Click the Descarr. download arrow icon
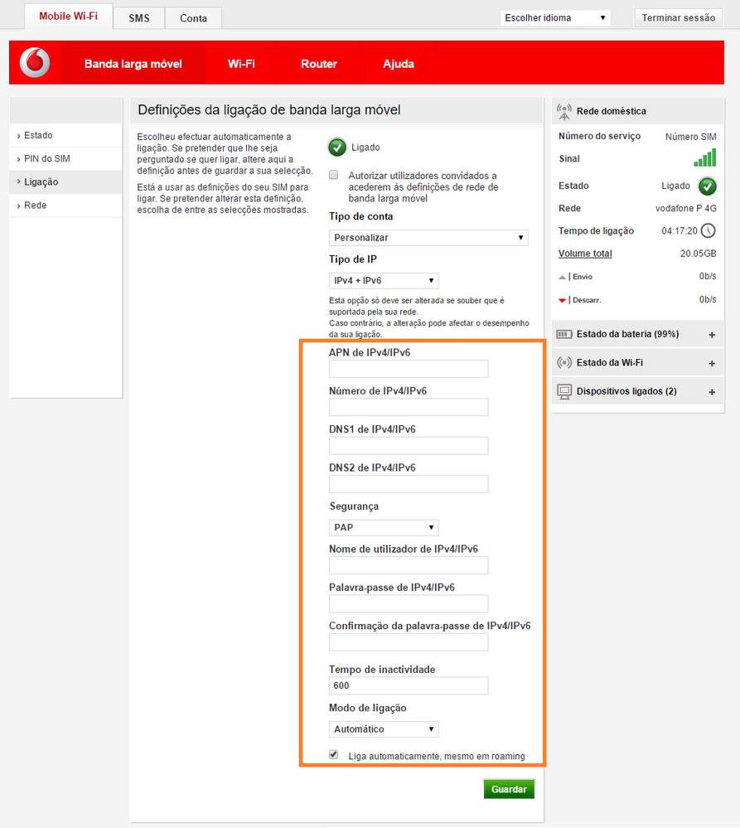Viewport: 740px width, 828px height. click(562, 299)
